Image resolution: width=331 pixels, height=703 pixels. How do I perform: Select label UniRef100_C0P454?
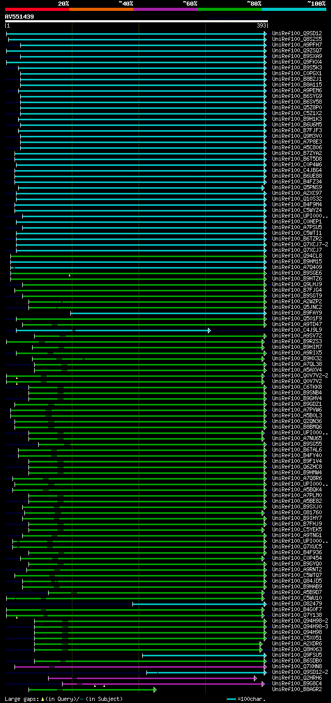pyautogui.click(x=297, y=558)
